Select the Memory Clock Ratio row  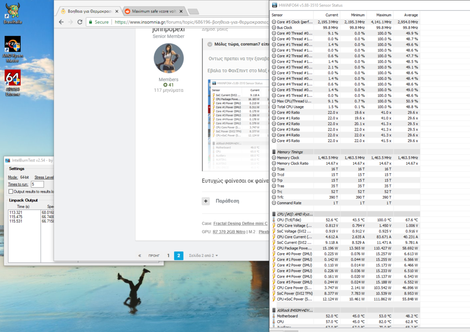345,163
